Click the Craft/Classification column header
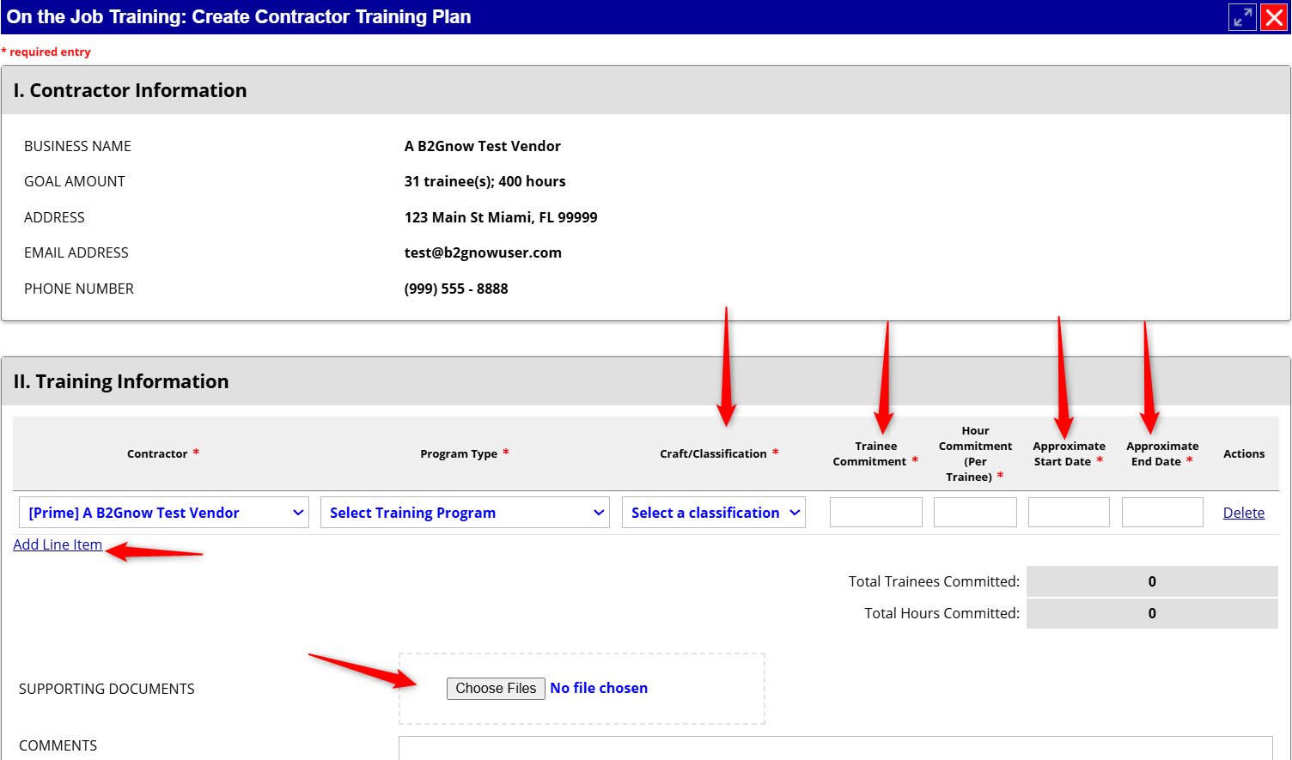 713,453
